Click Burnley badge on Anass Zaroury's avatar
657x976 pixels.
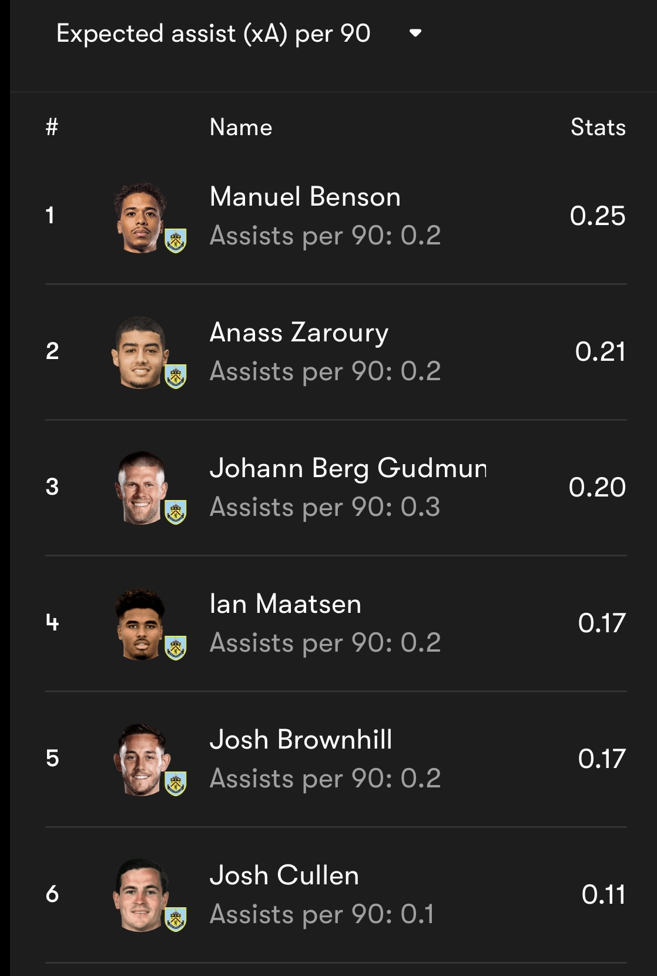point(176,377)
